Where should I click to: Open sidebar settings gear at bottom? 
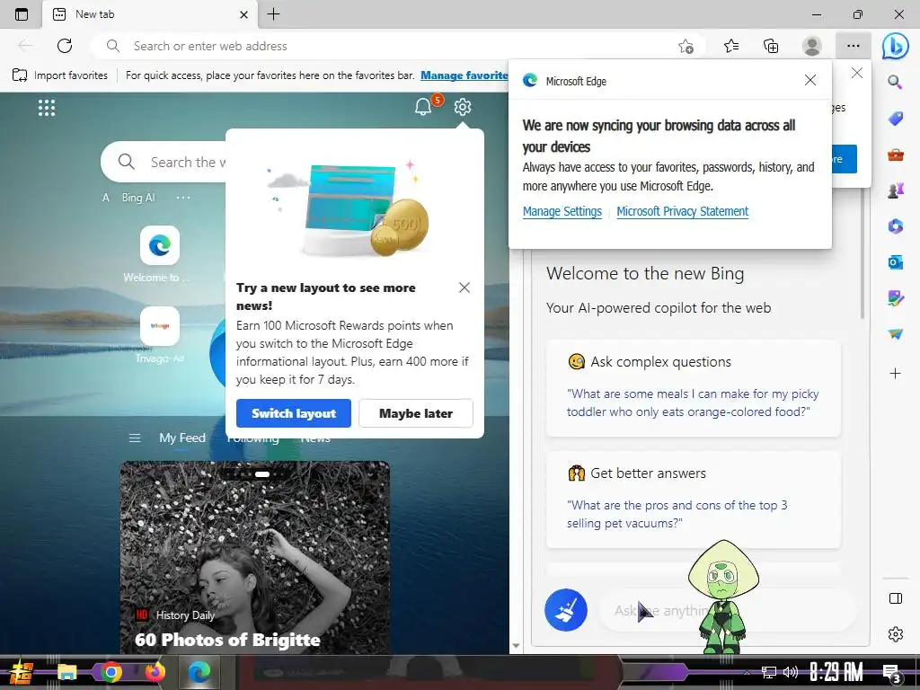(x=896, y=634)
